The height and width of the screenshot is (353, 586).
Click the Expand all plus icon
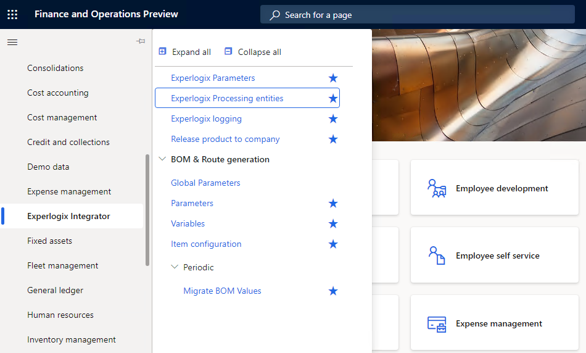point(163,51)
